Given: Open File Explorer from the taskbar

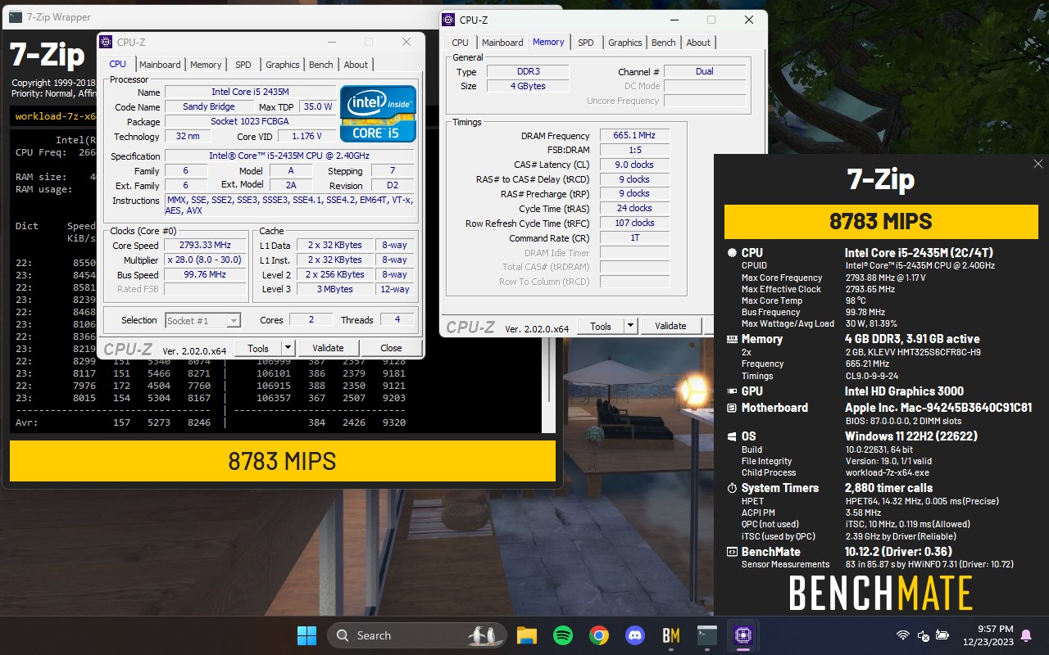Looking at the screenshot, I should [526, 635].
